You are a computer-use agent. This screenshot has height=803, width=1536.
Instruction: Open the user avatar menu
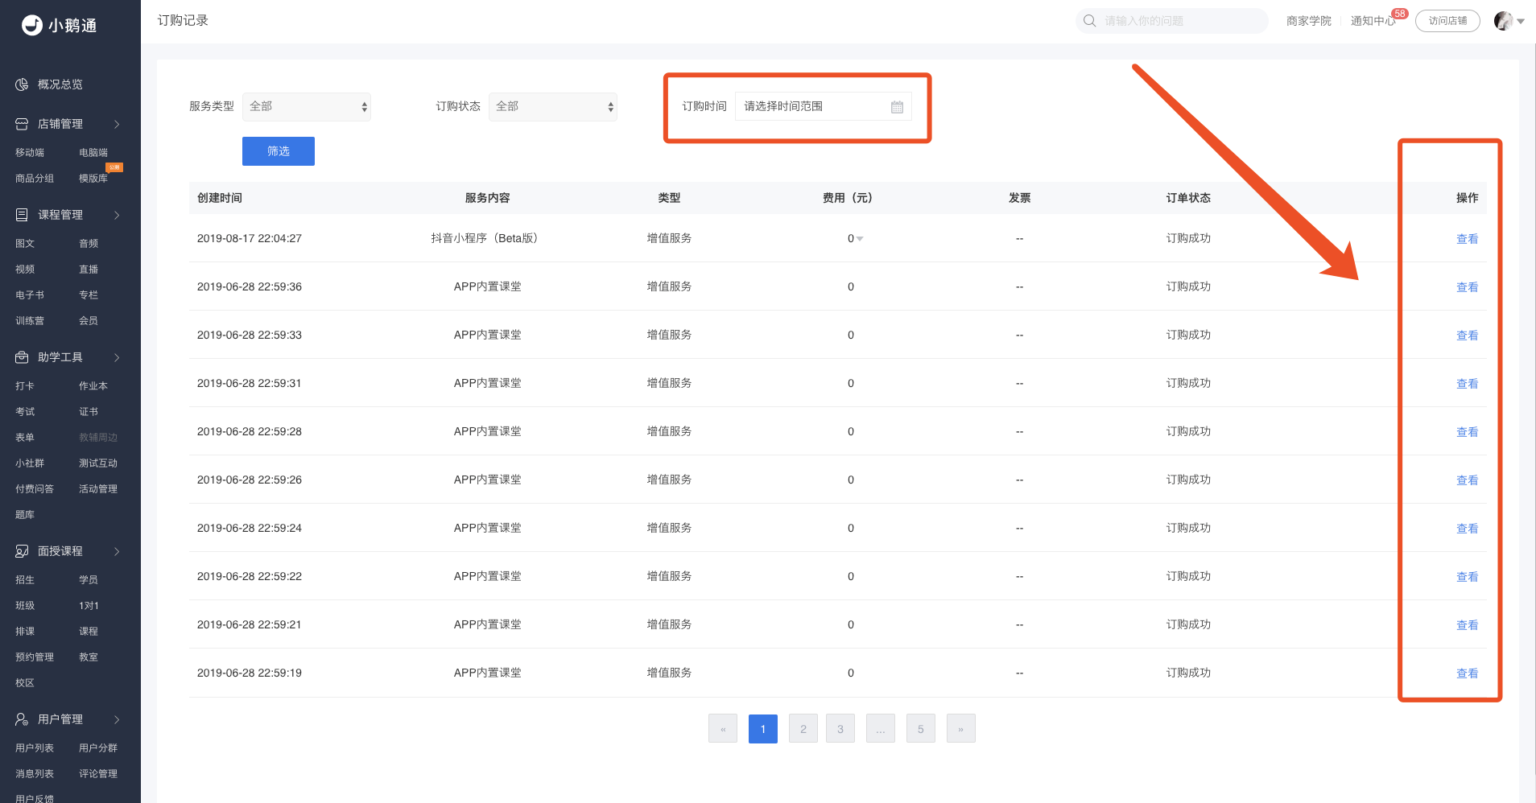[1507, 21]
